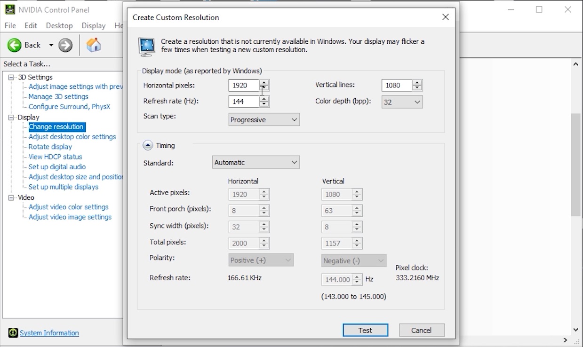
Task: Select Adjust image settings with preview
Action: [75, 87]
